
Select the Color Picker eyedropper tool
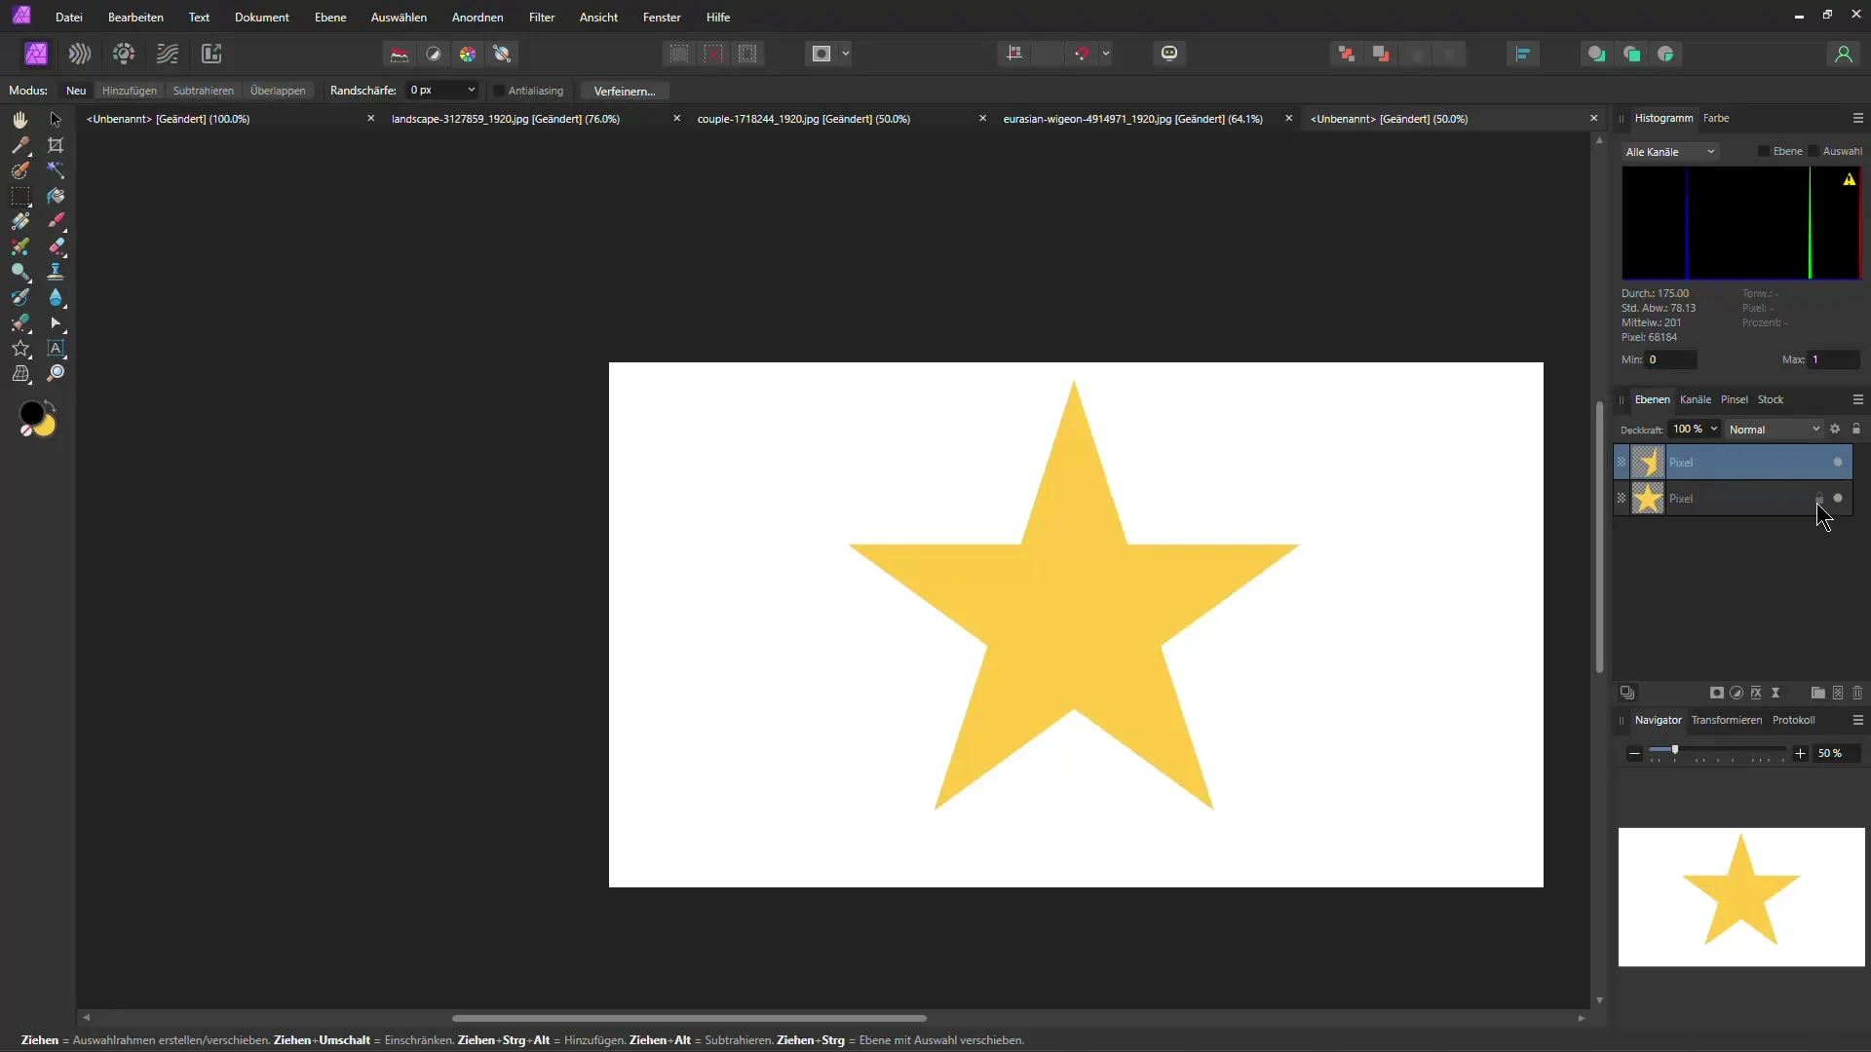click(x=19, y=145)
